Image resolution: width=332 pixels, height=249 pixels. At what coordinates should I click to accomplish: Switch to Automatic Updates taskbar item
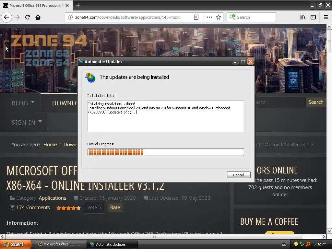[x=112, y=244]
